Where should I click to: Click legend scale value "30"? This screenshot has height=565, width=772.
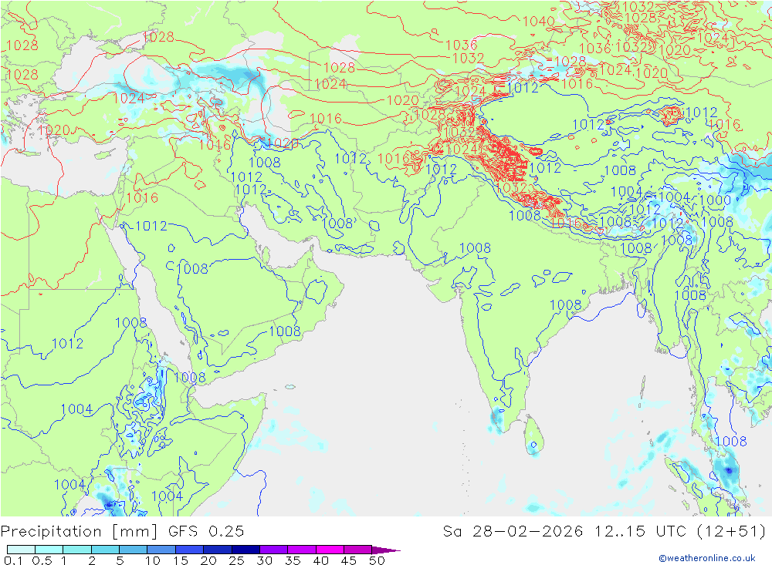(x=264, y=560)
